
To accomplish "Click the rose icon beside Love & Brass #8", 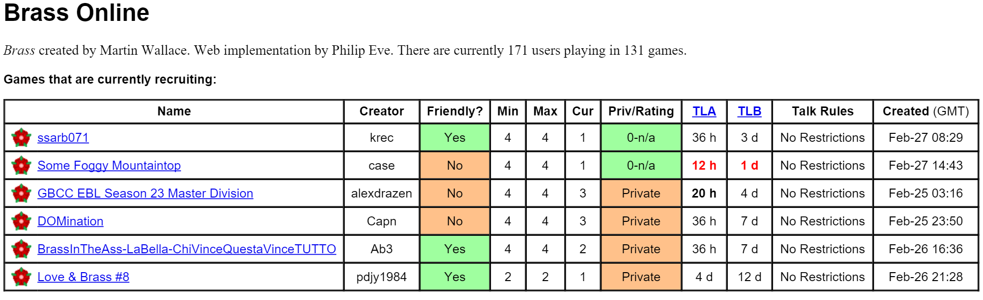I will pyautogui.click(x=21, y=277).
